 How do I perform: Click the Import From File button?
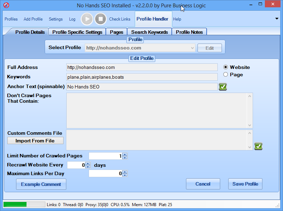tap(35, 141)
